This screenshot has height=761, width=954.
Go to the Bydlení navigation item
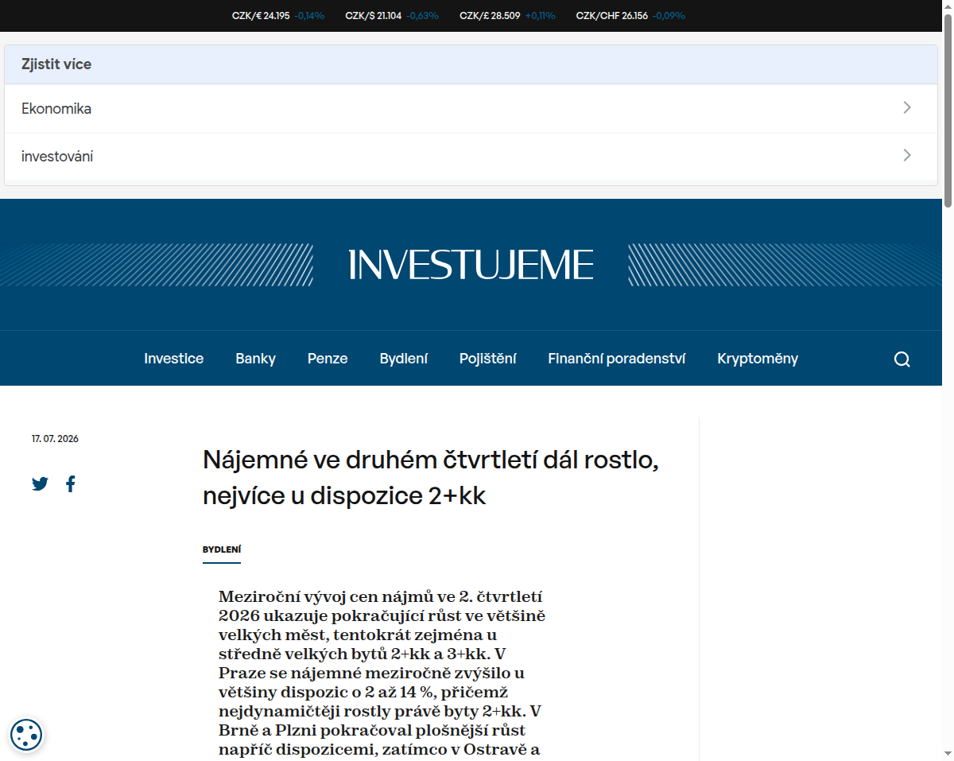(404, 359)
